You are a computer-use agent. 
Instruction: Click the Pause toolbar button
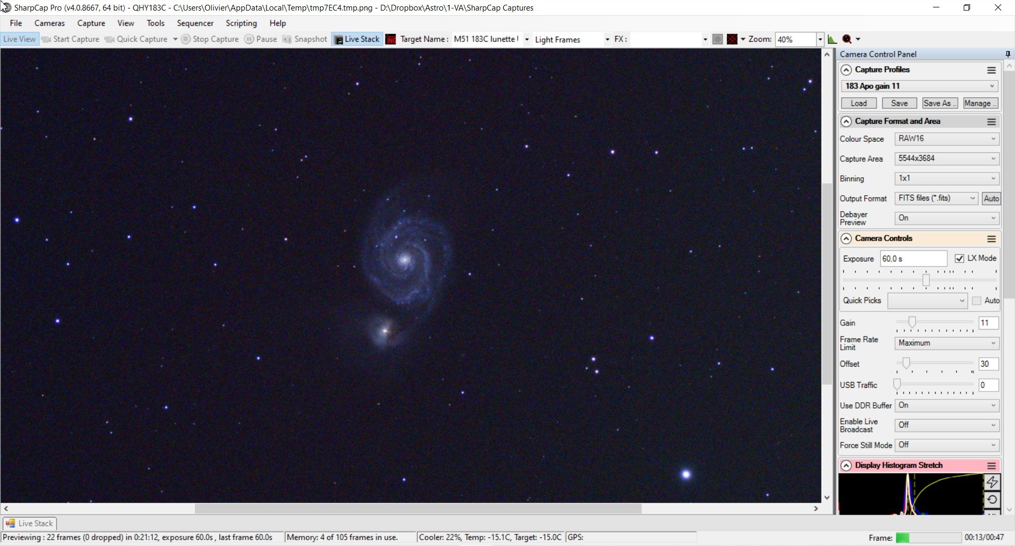tap(261, 39)
